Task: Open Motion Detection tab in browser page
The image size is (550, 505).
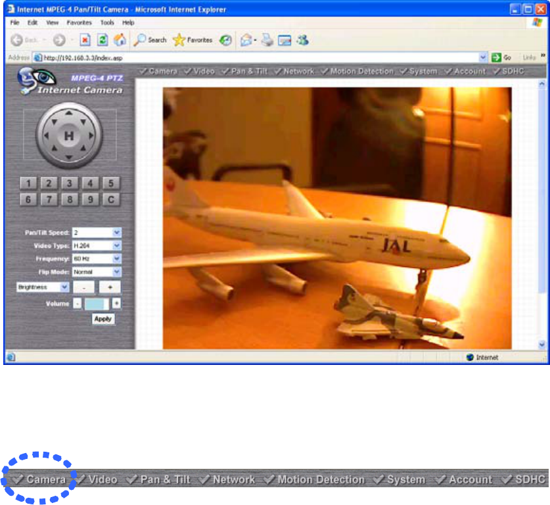Action: pos(357,71)
